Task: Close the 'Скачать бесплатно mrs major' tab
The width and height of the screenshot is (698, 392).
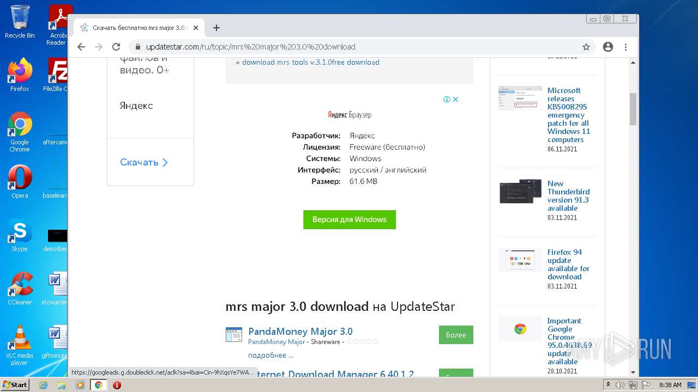Action: 196,28
